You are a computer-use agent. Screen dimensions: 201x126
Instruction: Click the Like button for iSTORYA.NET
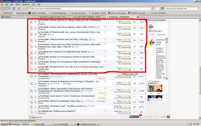(152, 35)
